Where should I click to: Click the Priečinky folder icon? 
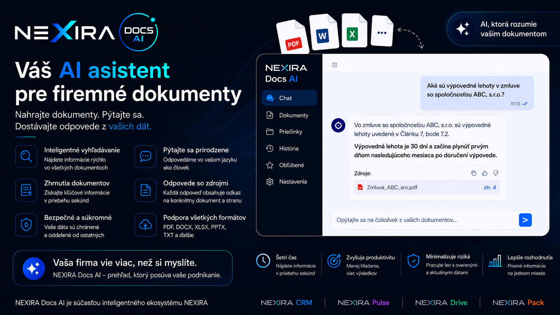click(270, 132)
